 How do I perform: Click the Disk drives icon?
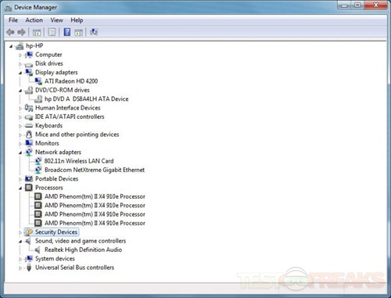pos(29,64)
